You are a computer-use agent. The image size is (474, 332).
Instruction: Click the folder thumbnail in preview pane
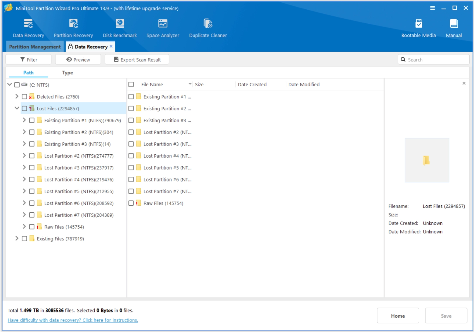tap(427, 160)
